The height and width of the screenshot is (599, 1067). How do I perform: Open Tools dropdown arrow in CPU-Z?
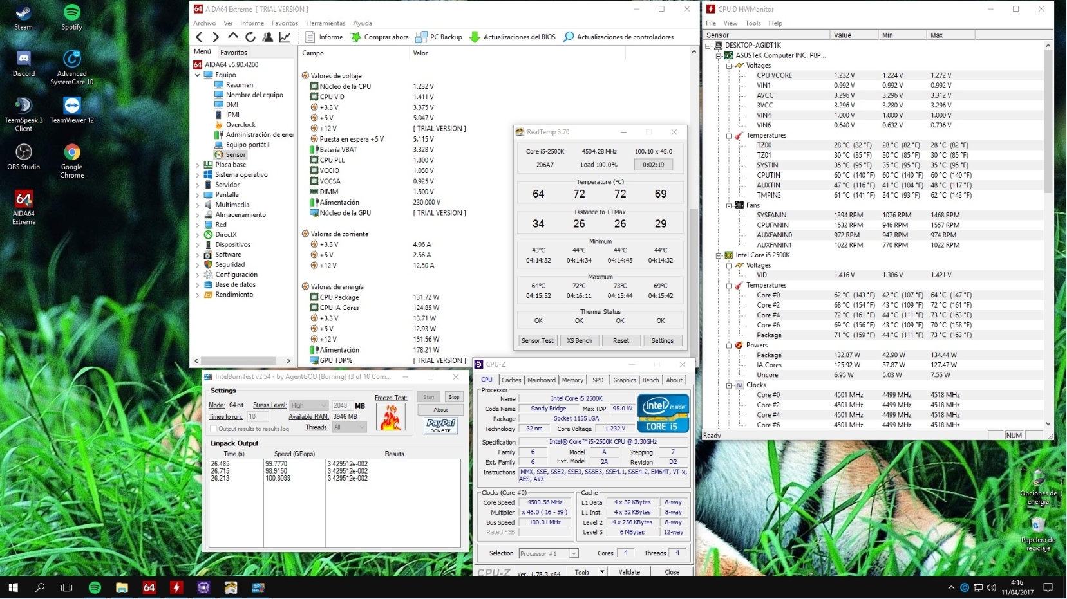coord(602,571)
